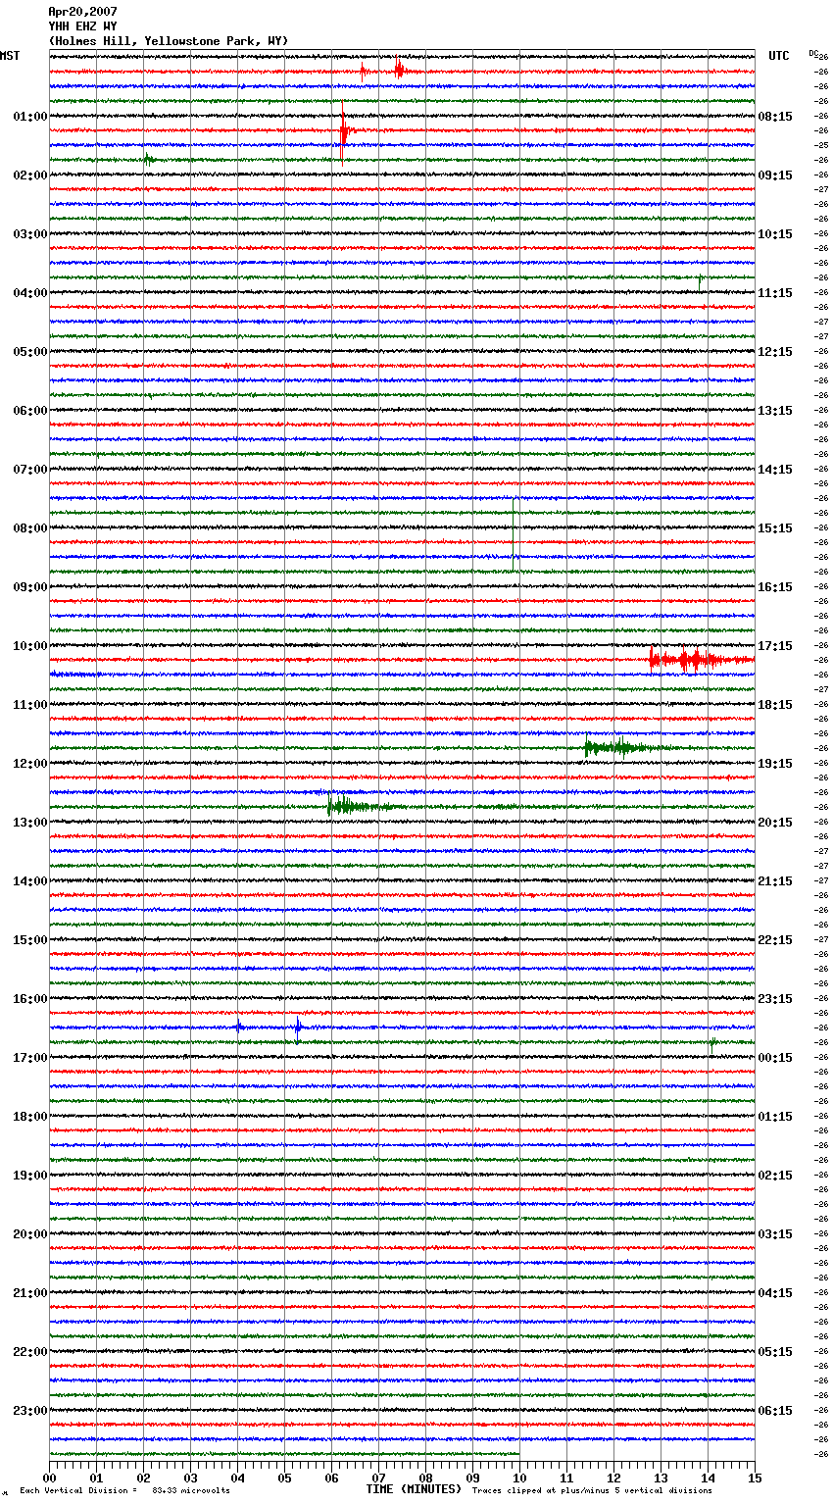Screen dimensions: 833x1504
Task: Click the 17:15 UTC time label
Action: (775, 646)
